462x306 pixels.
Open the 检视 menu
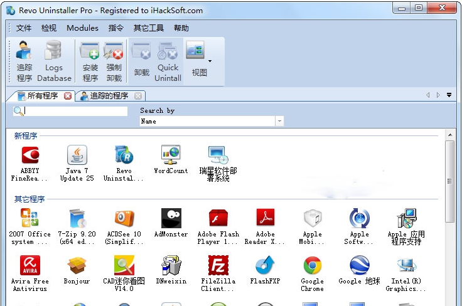(x=48, y=28)
